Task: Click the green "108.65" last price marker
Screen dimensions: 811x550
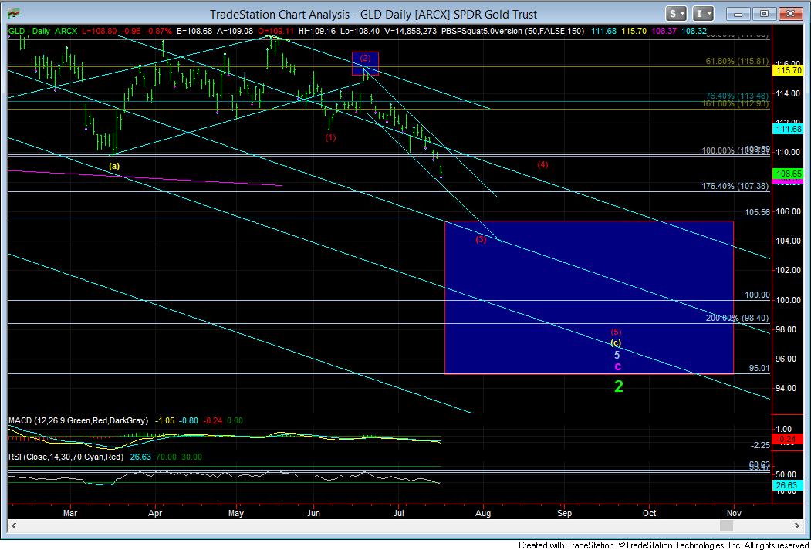Action: [789, 174]
